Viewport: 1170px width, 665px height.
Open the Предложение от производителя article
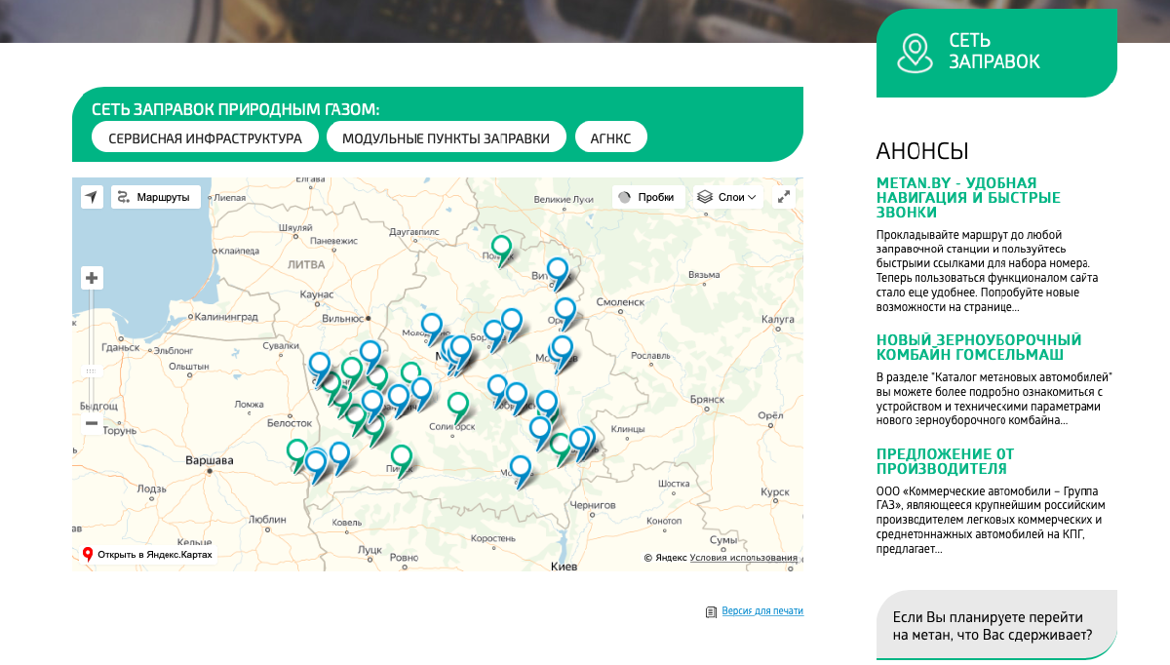(x=945, y=461)
